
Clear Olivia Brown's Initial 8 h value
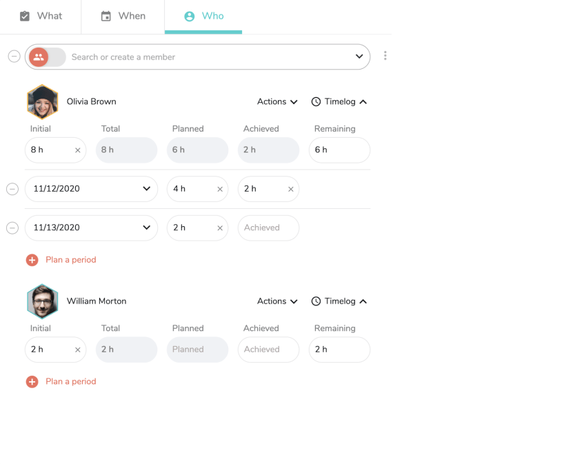pyautogui.click(x=78, y=150)
